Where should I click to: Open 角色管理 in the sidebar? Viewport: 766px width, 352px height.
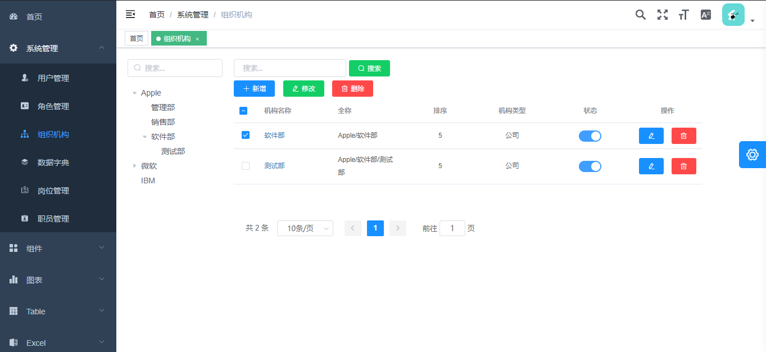coord(58,106)
